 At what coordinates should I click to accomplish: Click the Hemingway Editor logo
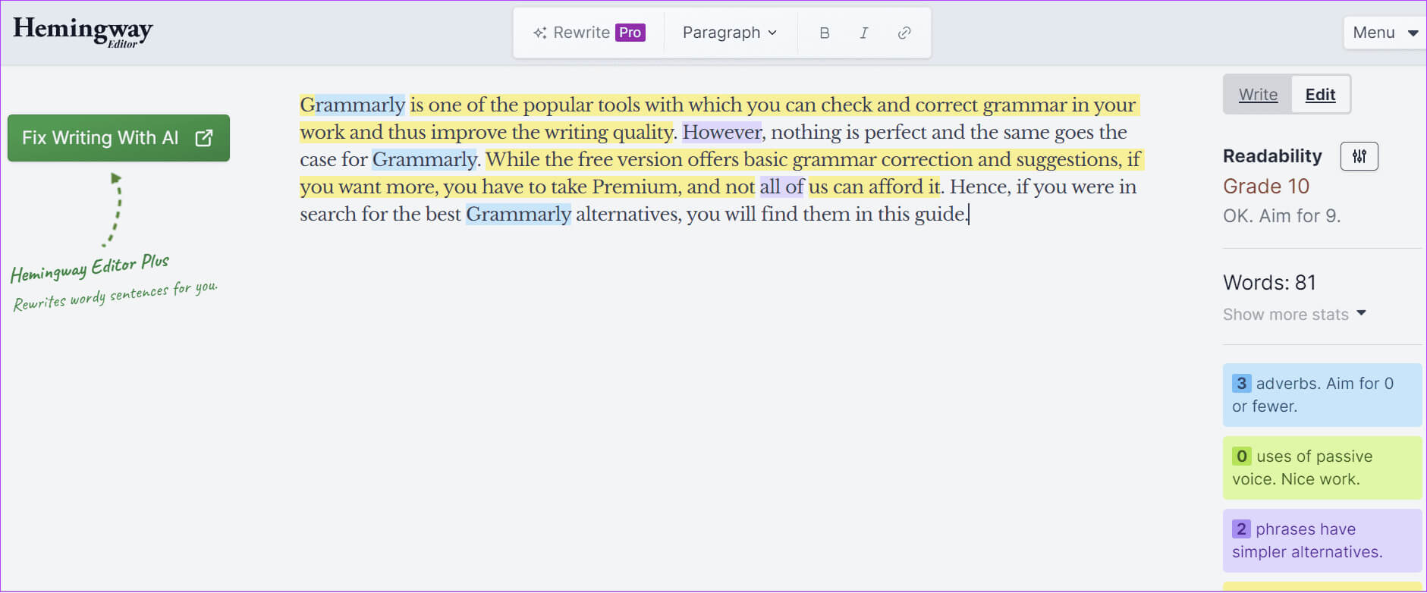point(83,32)
